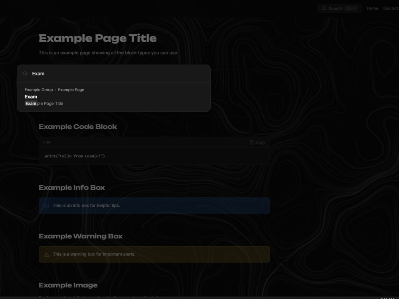Click "This is a warning box" text

(94, 254)
